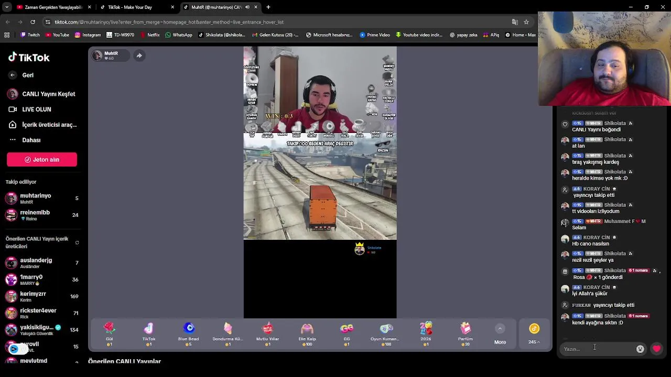The image size is (671, 377).
Task: Open the Netflix bookmark
Action: pyautogui.click(x=149, y=35)
